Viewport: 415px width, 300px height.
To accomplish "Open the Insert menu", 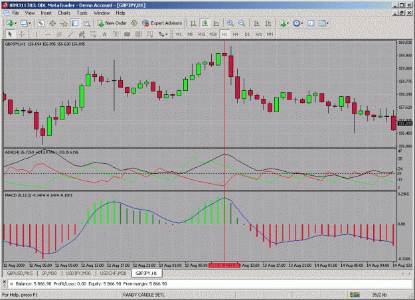I will pyautogui.click(x=46, y=13).
